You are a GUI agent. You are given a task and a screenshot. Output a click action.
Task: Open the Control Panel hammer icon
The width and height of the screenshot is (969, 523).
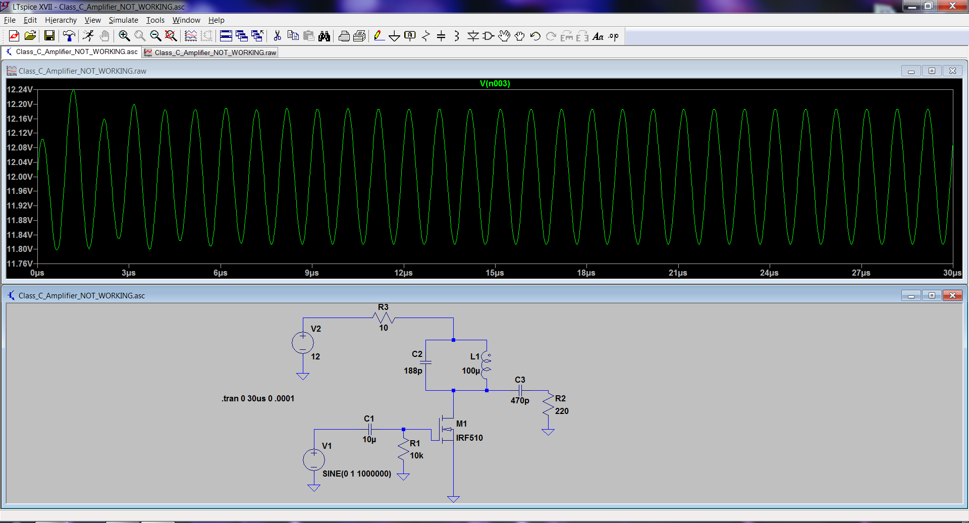(x=69, y=36)
